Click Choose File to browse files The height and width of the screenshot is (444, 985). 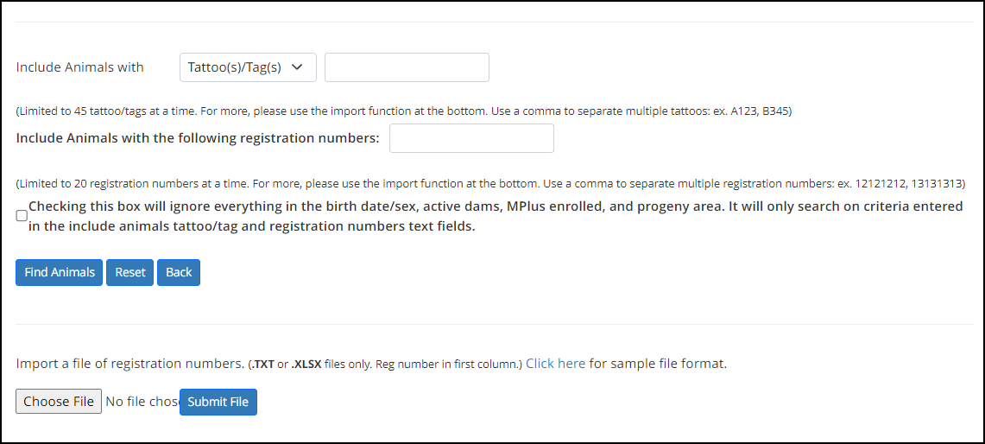click(59, 401)
